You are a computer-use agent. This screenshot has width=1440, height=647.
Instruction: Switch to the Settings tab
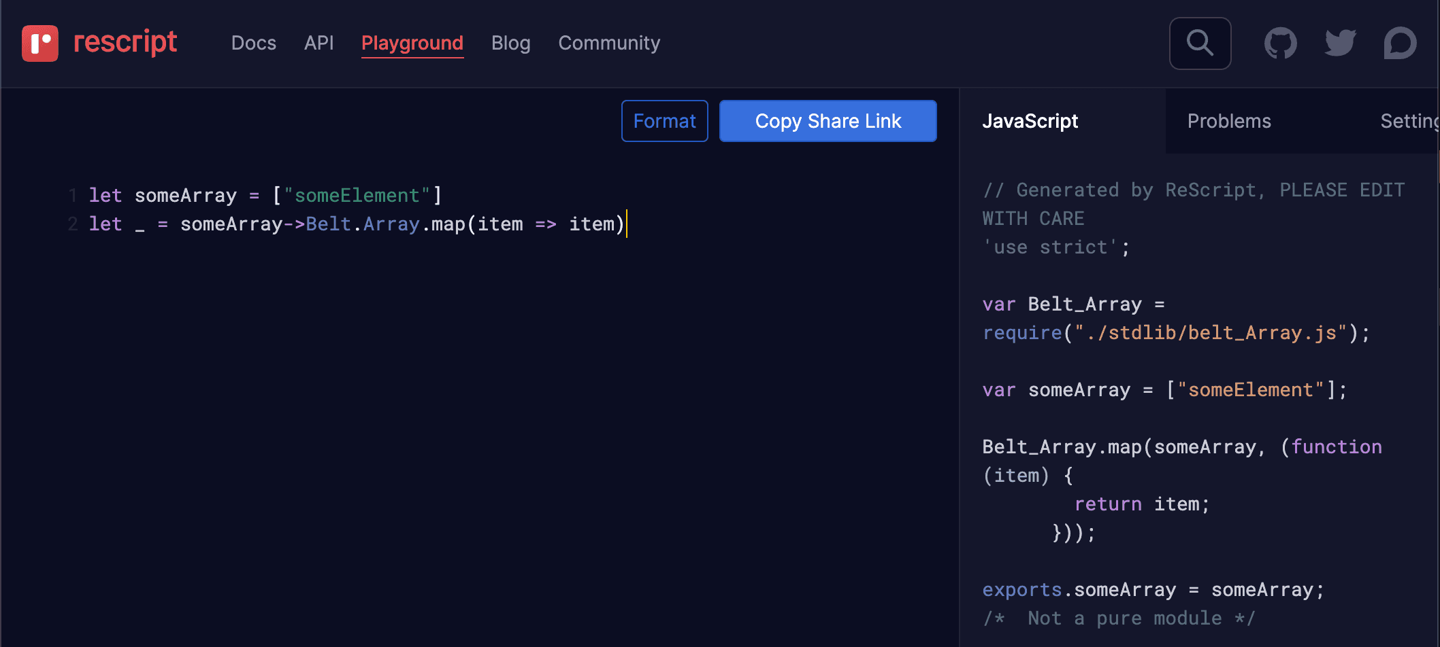click(1409, 121)
